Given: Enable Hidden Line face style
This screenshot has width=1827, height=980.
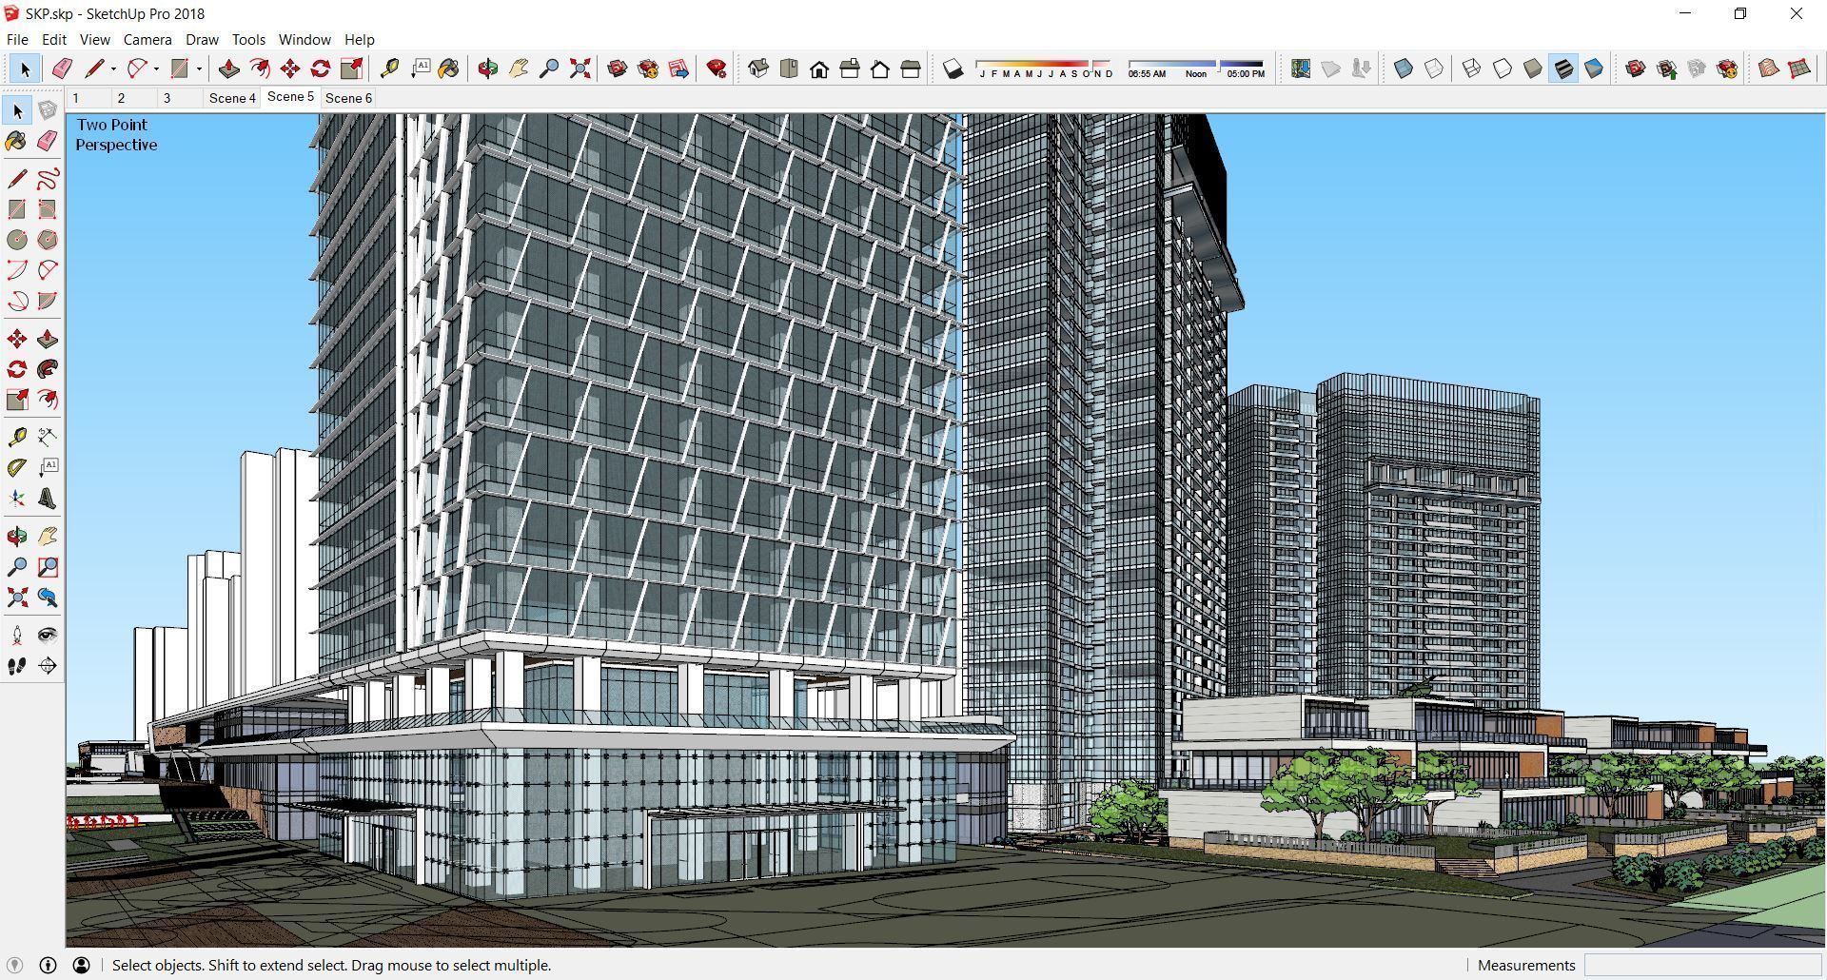Looking at the screenshot, I should [1503, 69].
